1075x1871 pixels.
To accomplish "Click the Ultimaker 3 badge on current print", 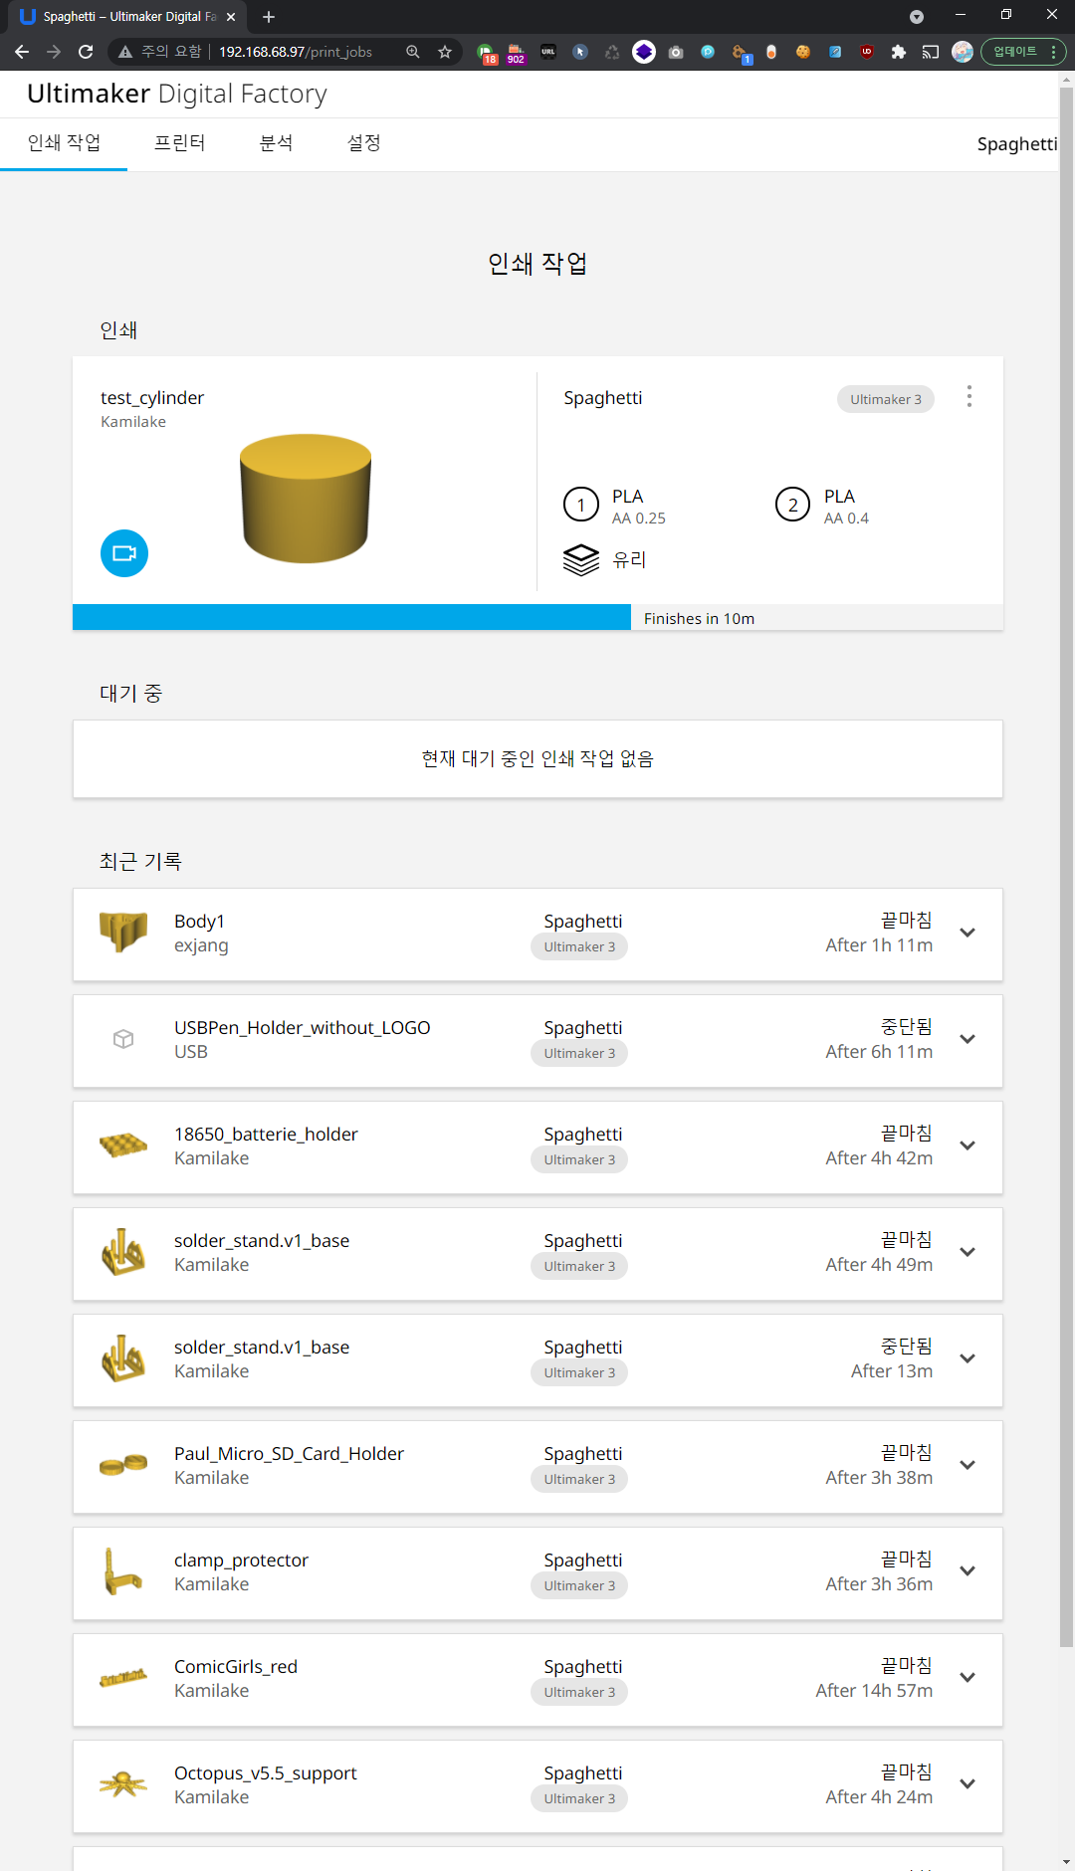I will click(886, 399).
